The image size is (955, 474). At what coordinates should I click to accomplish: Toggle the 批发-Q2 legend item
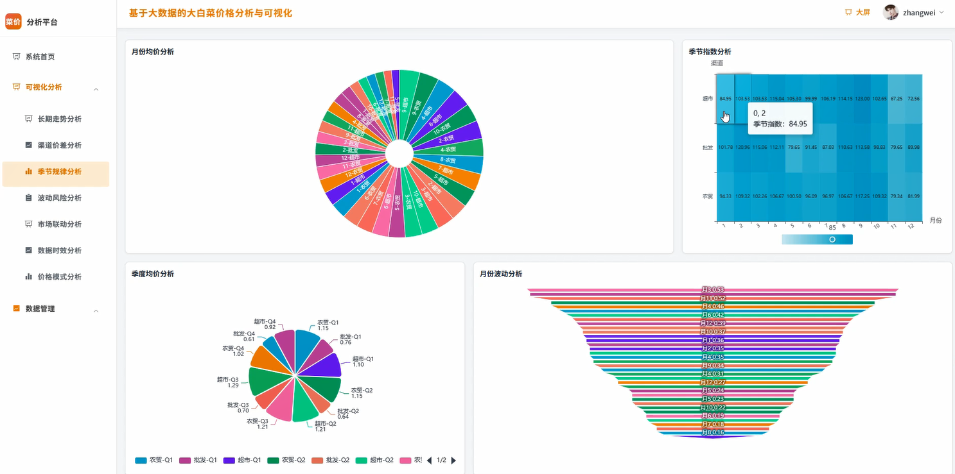(x=331, y=460)
